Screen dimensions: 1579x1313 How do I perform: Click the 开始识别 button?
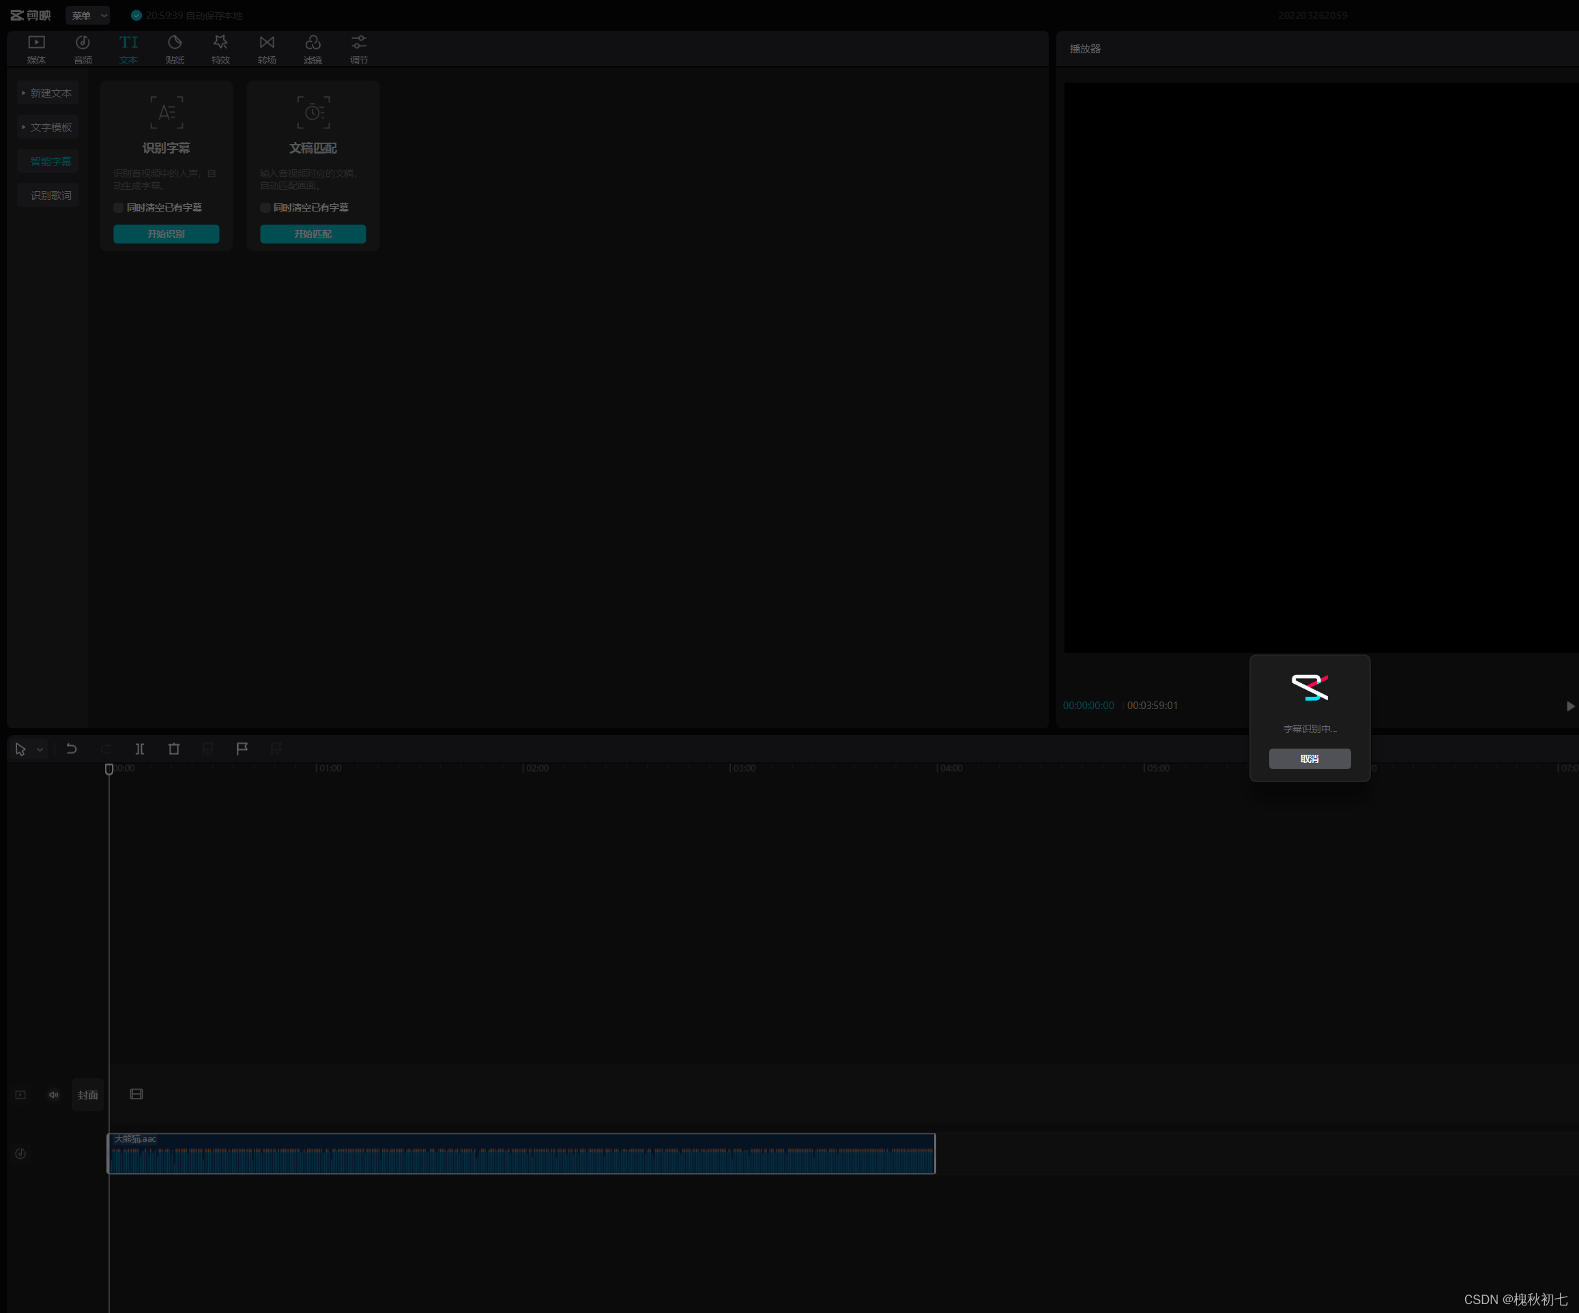click(x=166, y=234)
